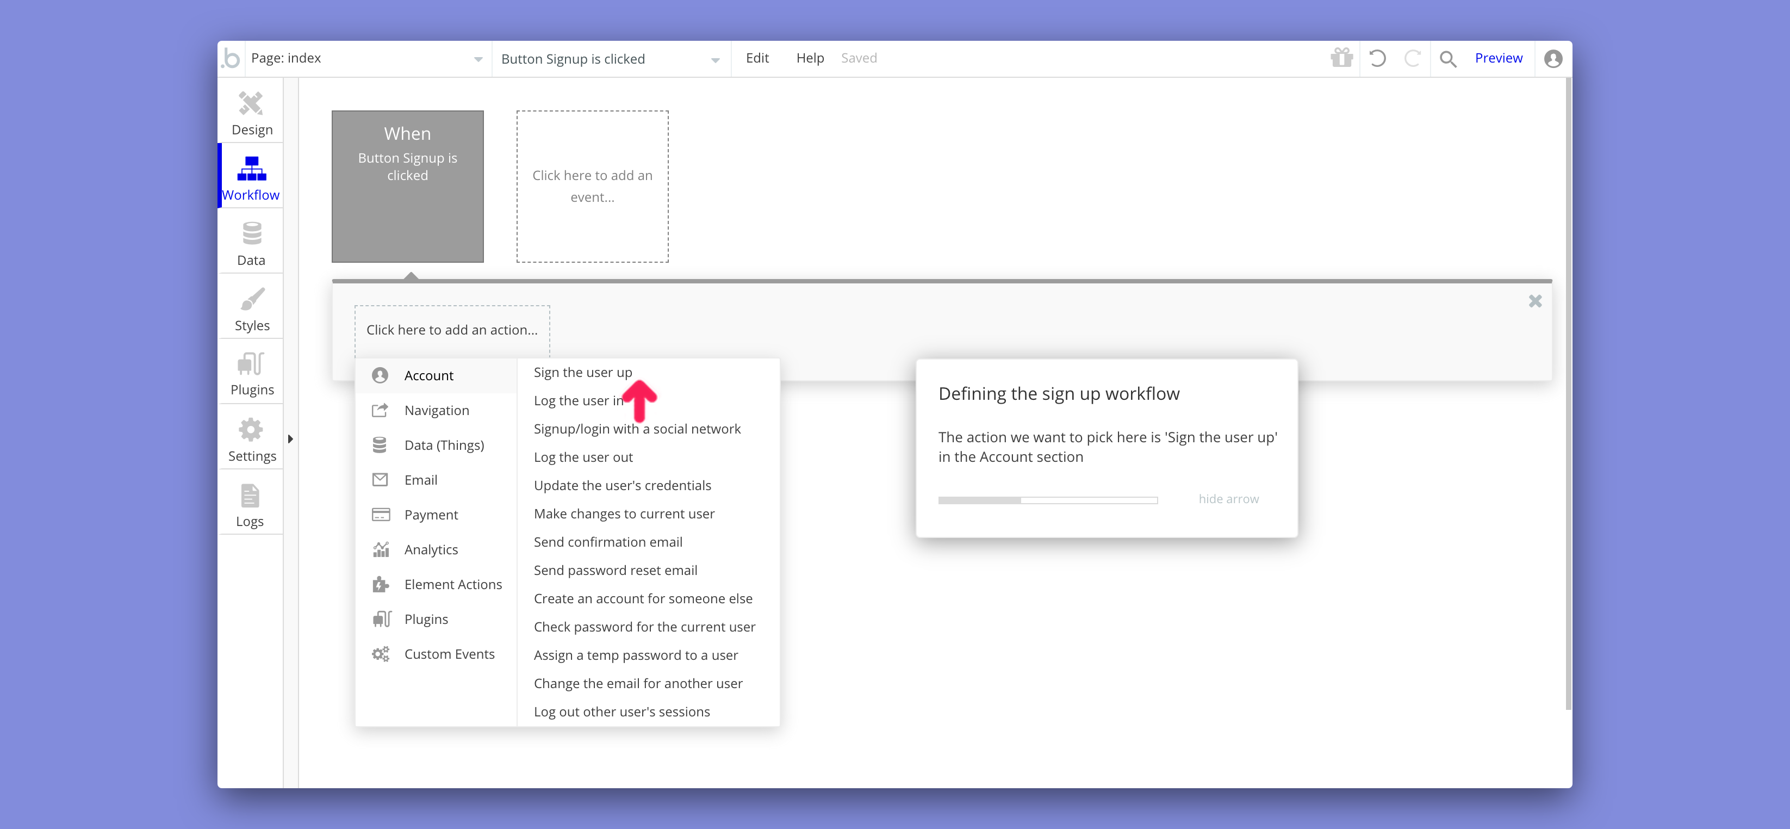Choose 'Send password reset email'
Image resolution: width=1790 pixels, height=829 pixels.
615,571
